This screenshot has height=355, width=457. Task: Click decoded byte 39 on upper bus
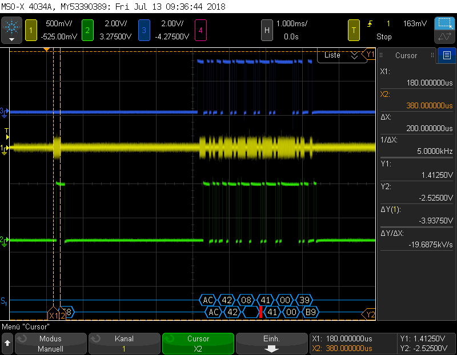pyautogui.click(x=304, y=300)
